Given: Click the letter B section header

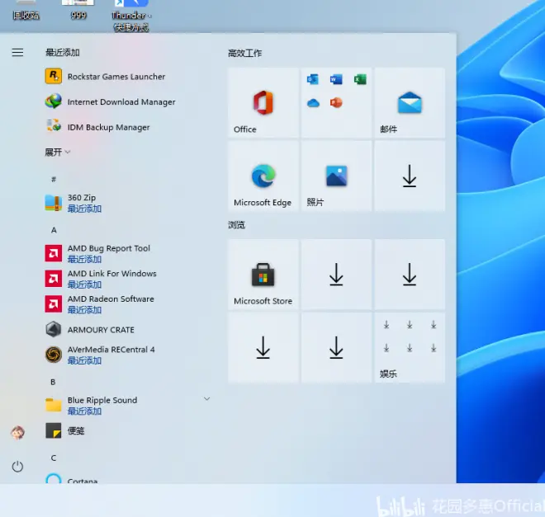Looking at the screenshot, I should [x=53, y=382].
